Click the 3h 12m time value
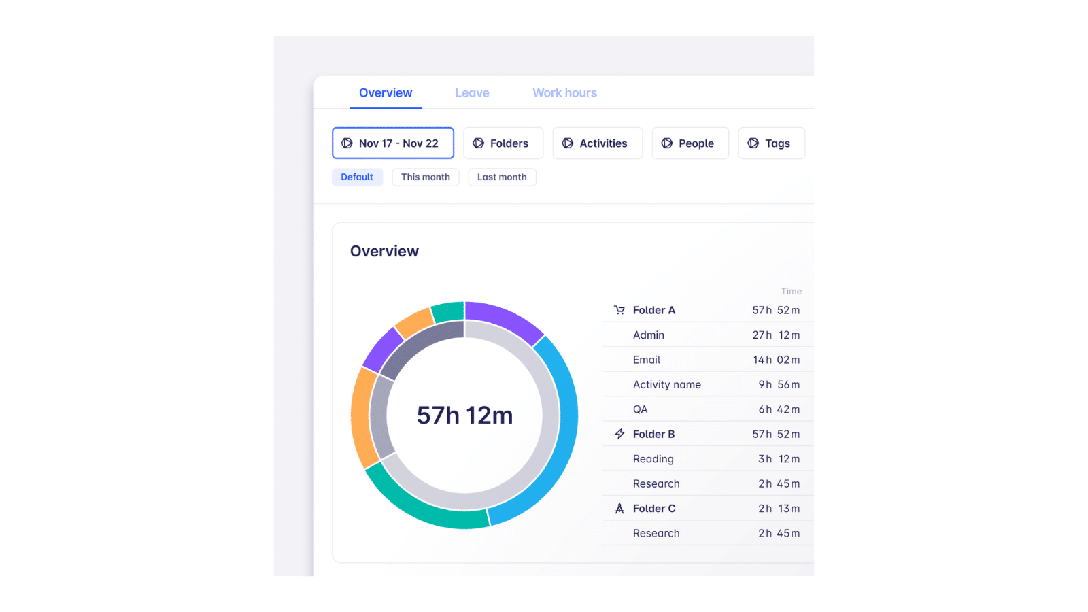 779,459
